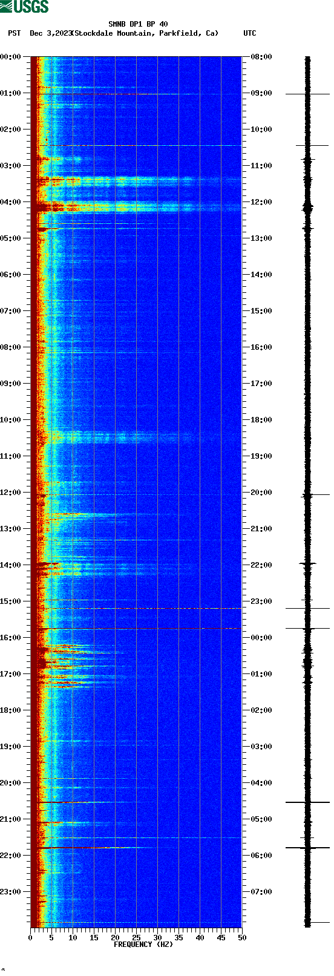This screenshot has height=976, width=334.
Task: Click the UTC axis label 04:00
Action: pyautogui.click(x=261, y=783)
